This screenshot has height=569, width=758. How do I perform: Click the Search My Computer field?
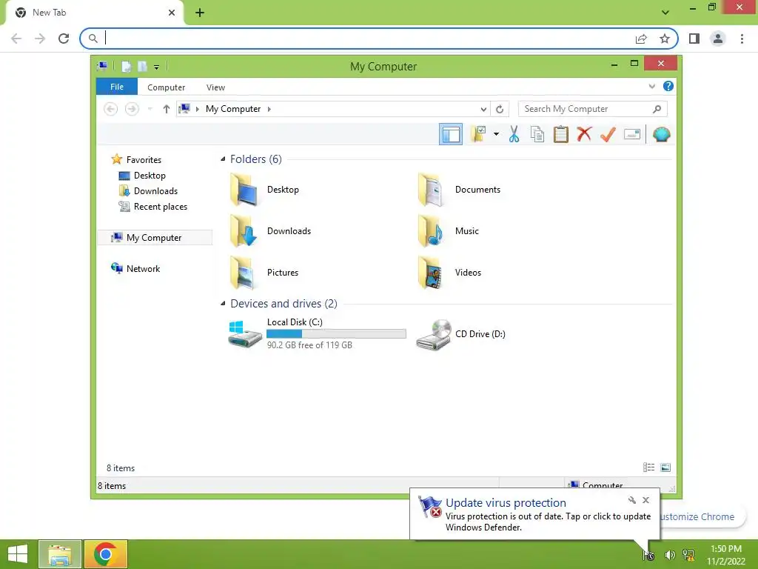point(593,109)
